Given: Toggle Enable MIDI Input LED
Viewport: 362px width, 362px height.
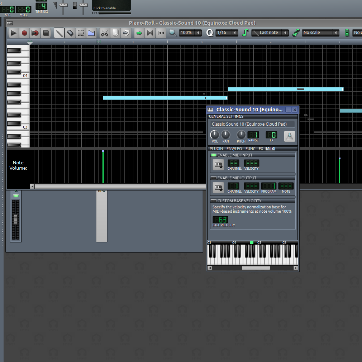Looking at the screenshot, I should click(x=214, y=155).
